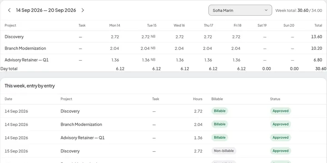Click Branch Modernization Wednesday cell 2.04
327x163 pixels.
click(x=179, y=48)
